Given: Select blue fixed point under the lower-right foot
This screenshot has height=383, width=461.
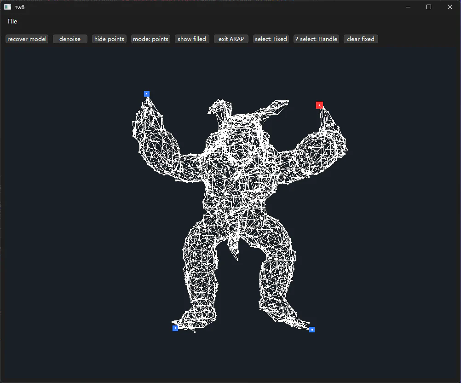Looking at the screenshot, I should click(x=312, y=330).
